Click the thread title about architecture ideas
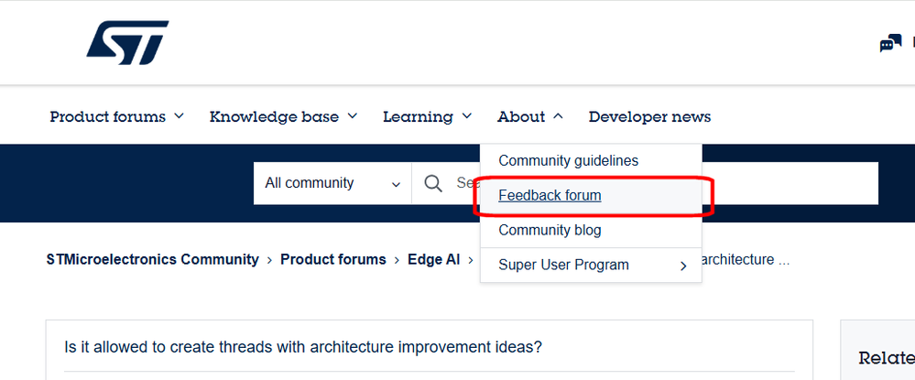This screenshot has width=915, height=380. click(302, 348)
